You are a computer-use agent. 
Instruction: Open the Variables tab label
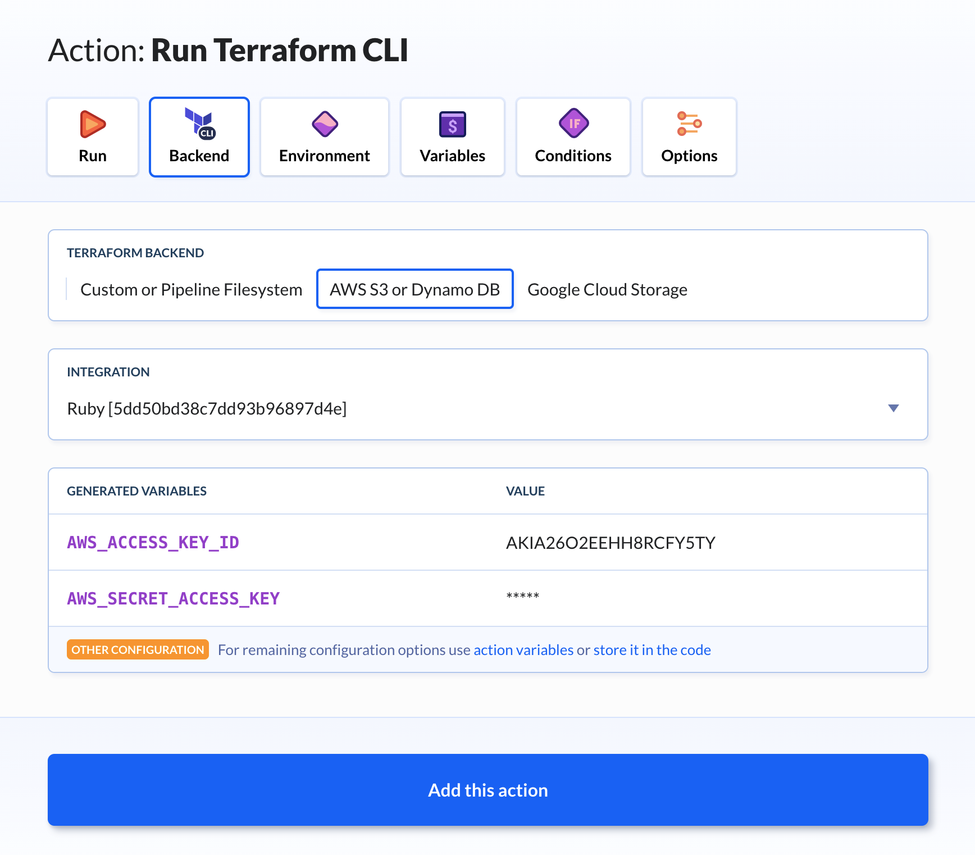(x=453, y=156)
